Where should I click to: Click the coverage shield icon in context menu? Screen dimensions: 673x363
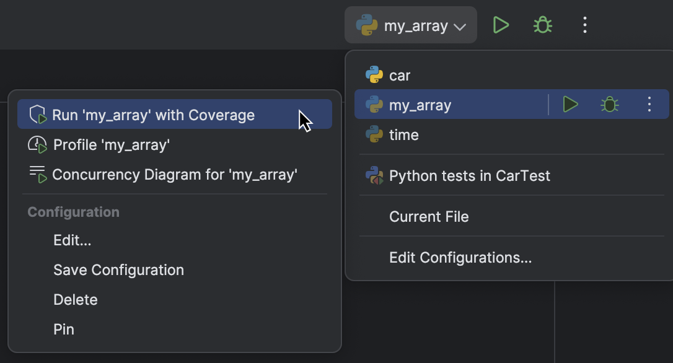click(x=38, y=115)
